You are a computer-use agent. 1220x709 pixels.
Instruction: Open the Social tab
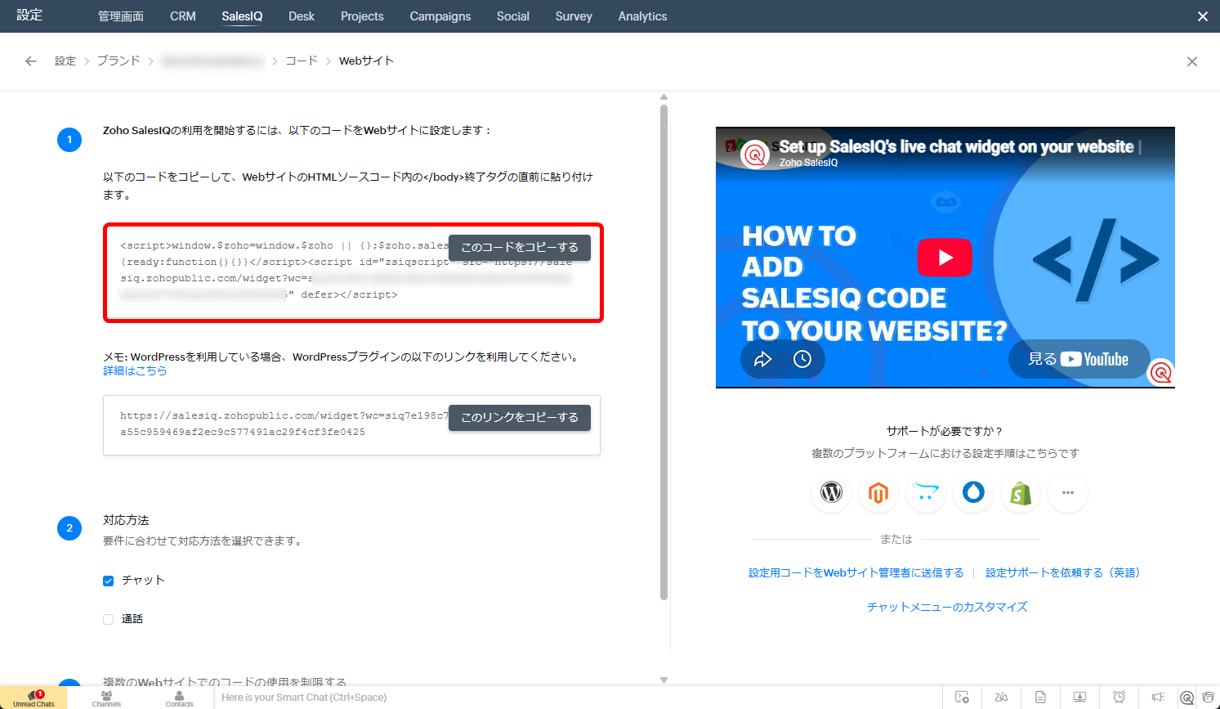point(513,16)
